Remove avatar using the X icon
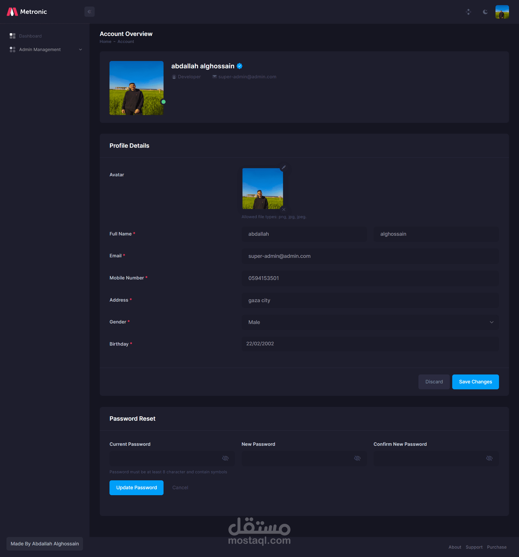 click(284, 210)
